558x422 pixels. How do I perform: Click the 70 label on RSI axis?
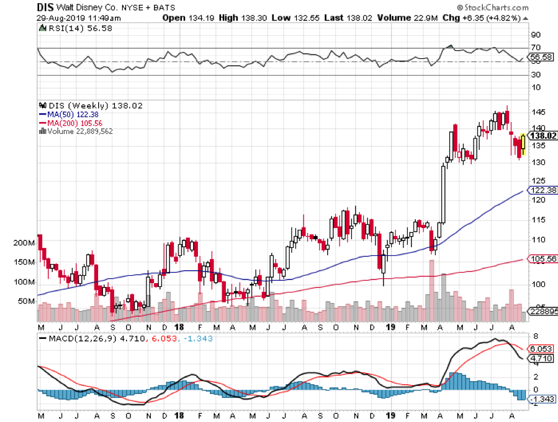(x=536, y=47)
